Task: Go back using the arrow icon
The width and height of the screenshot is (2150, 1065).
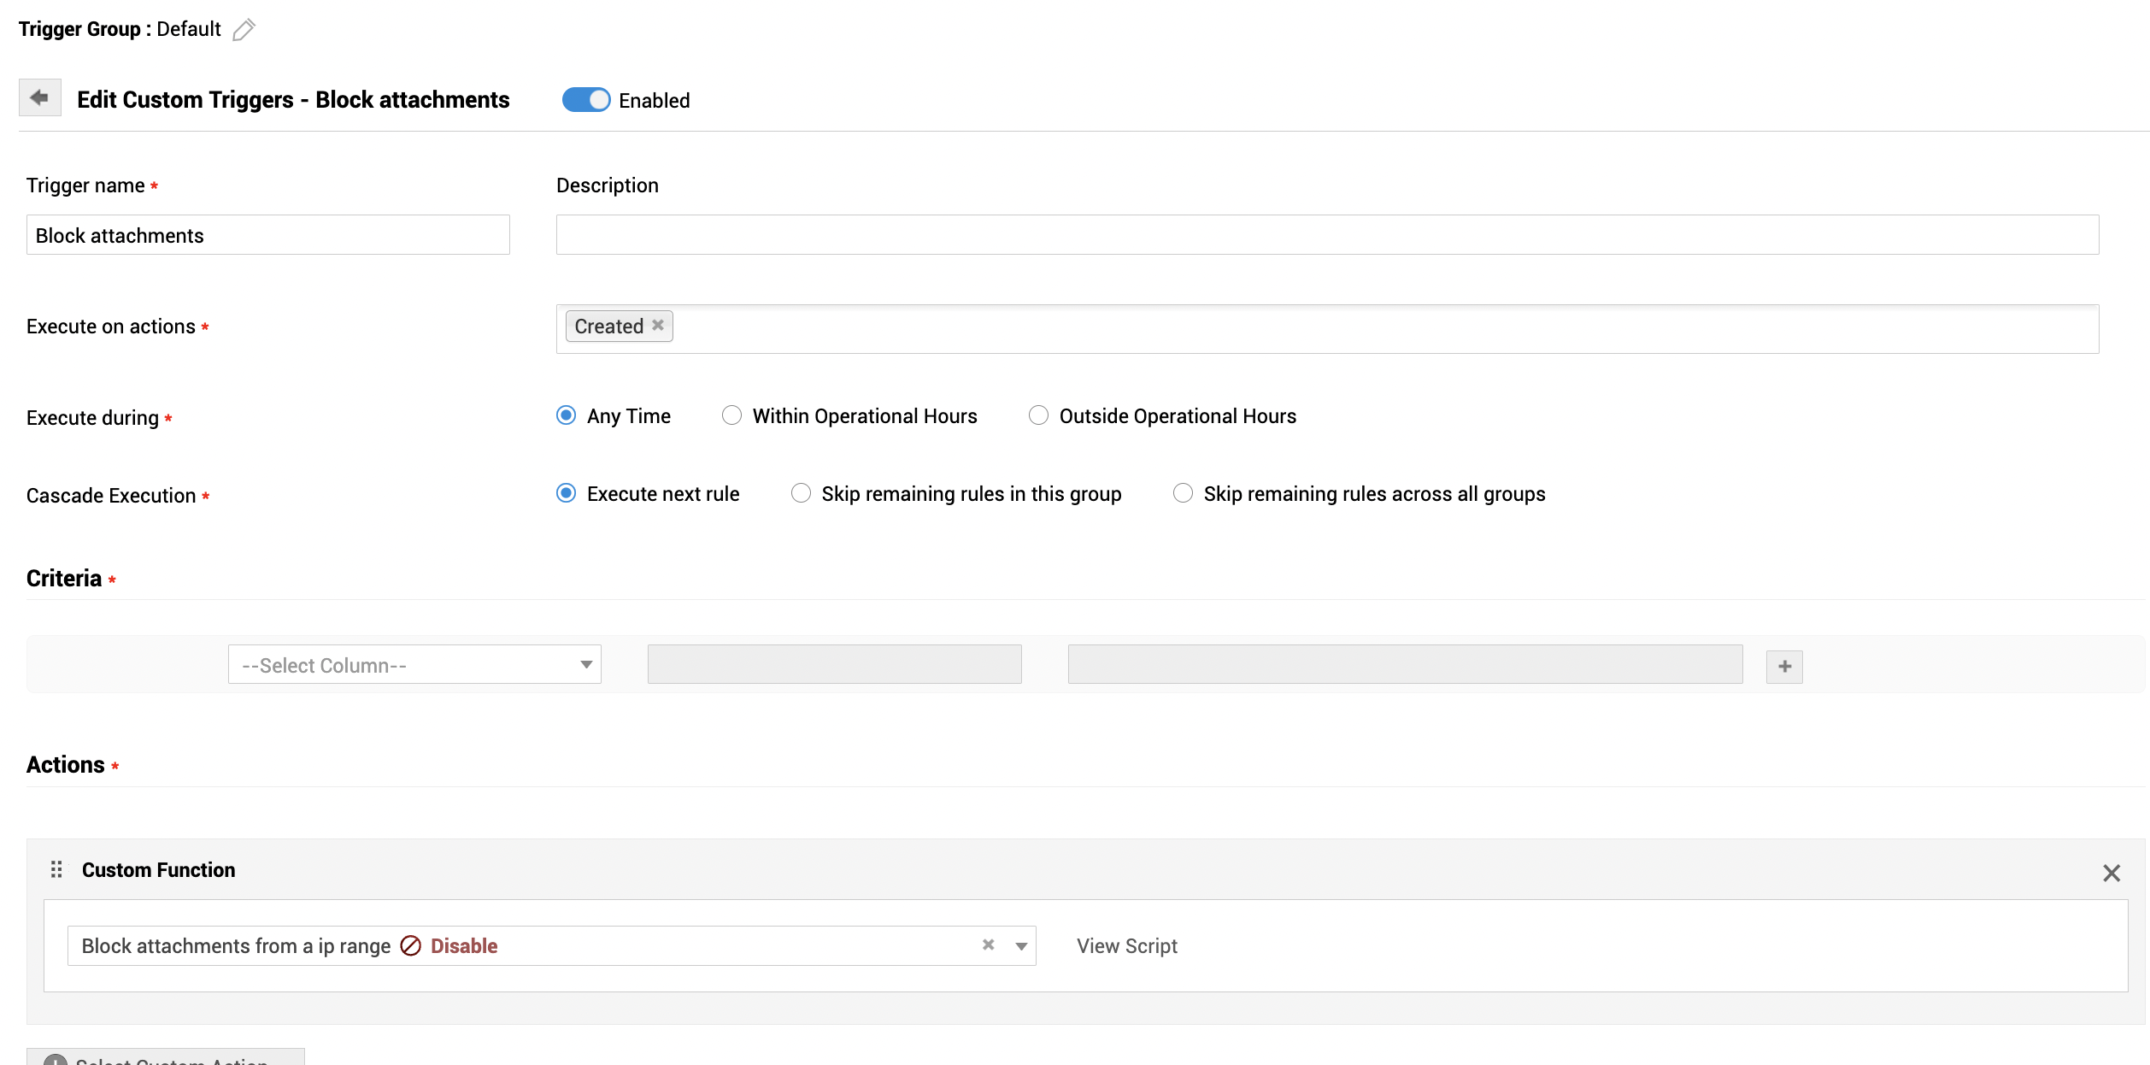Action: coord(39,98)
